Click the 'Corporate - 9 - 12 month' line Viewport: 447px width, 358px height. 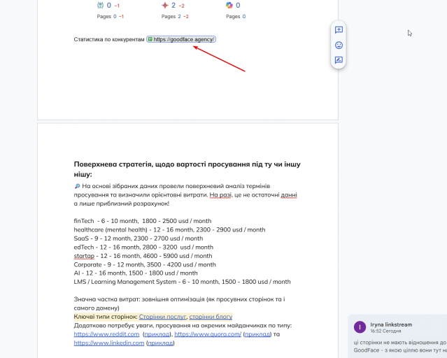145,264
